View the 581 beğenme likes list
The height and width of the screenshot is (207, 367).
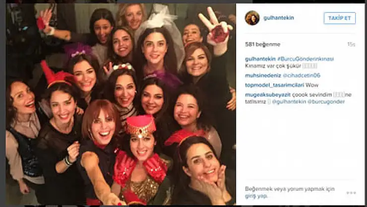pyautogui.click(x=263, y=45)
